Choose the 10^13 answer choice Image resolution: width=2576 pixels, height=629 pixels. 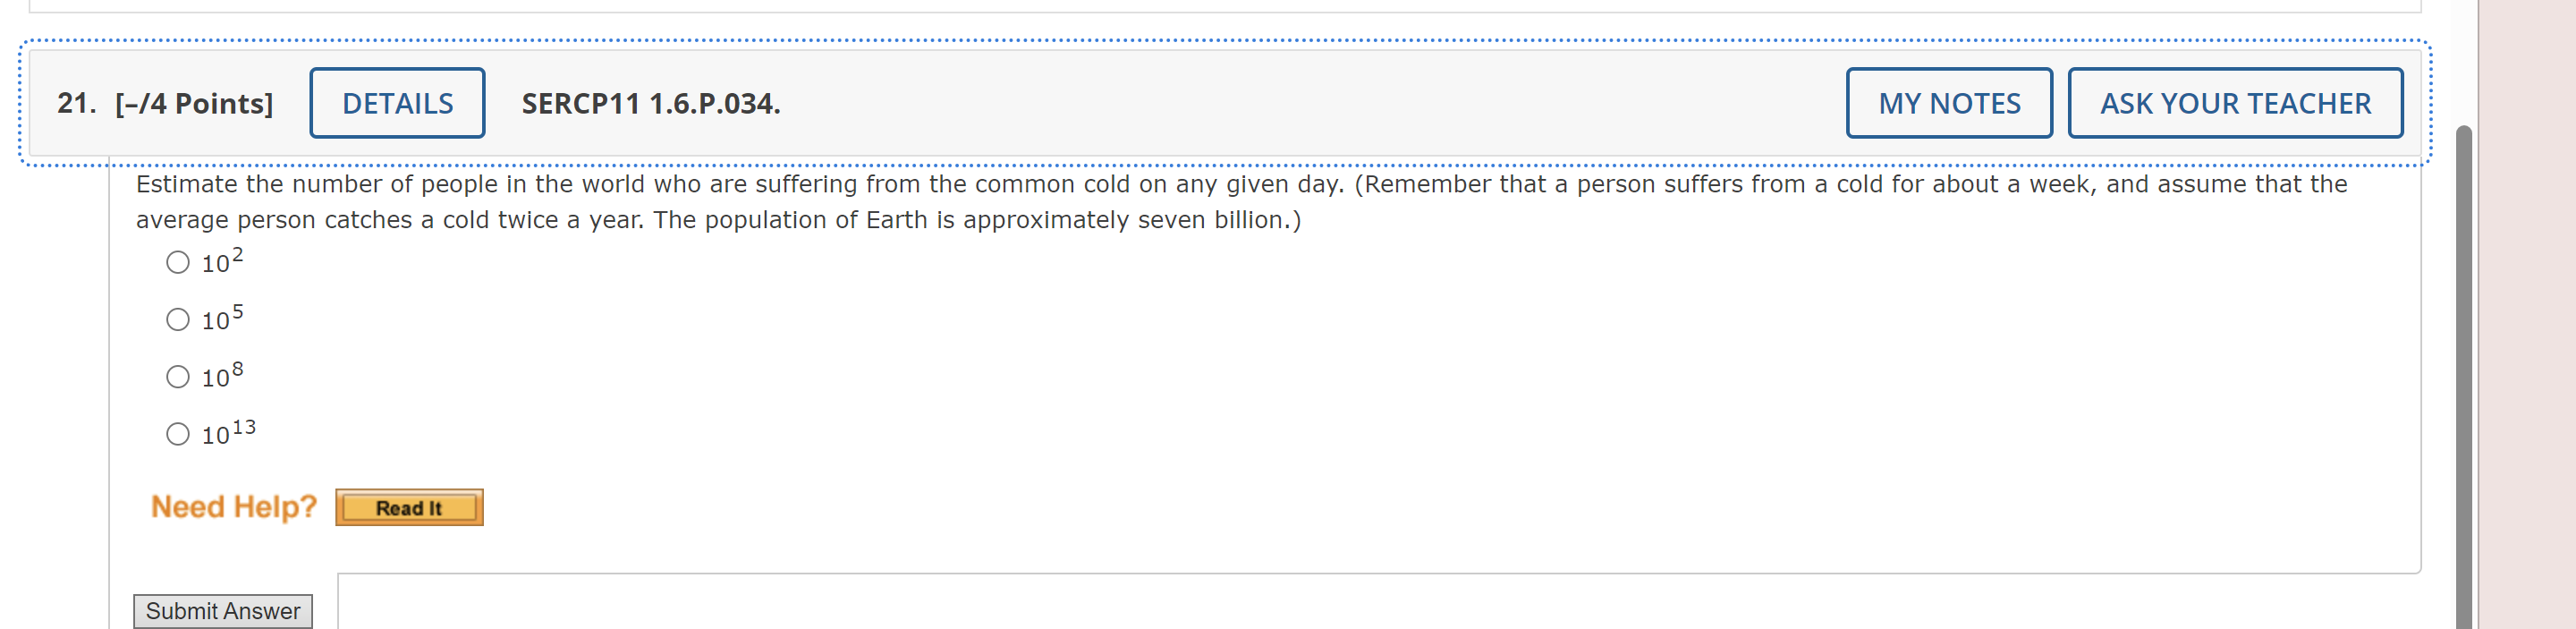[x=178, y=433]
